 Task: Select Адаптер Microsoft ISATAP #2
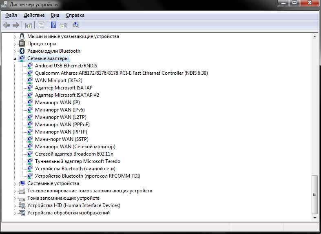click(67, 95)
